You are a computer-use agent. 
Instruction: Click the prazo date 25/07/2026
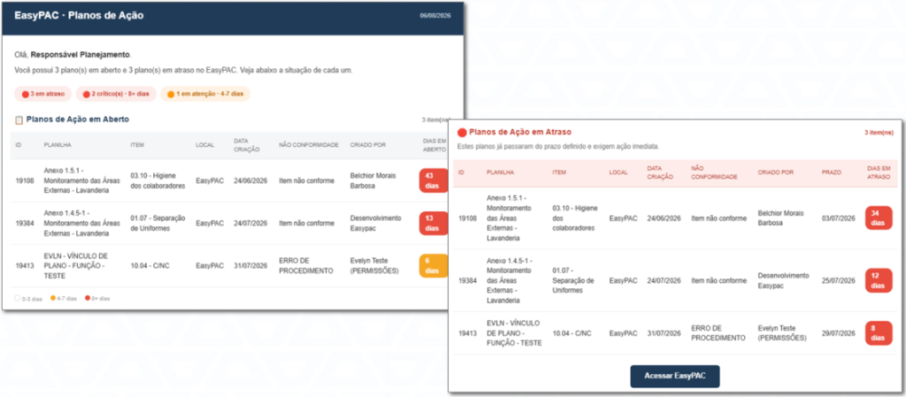838,280
